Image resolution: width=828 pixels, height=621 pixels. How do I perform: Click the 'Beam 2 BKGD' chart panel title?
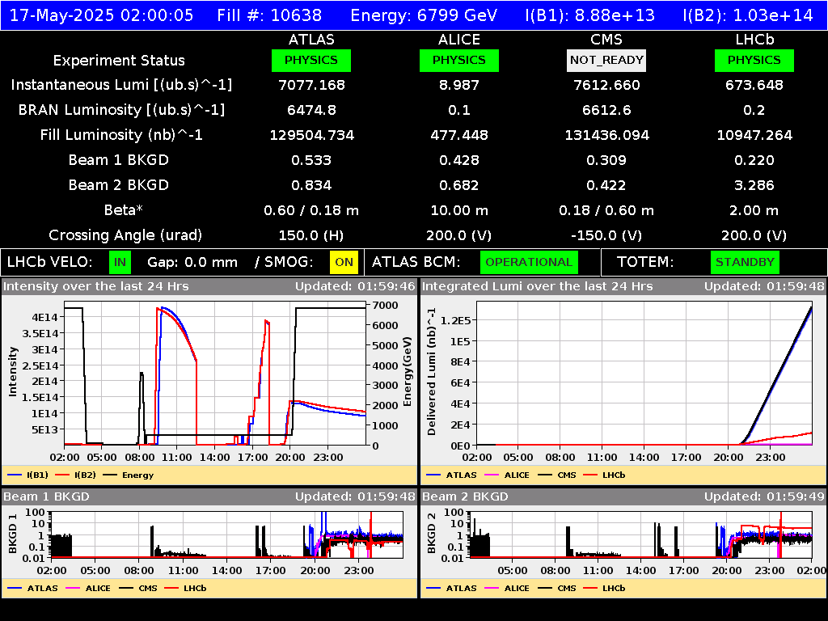(465, 497)
